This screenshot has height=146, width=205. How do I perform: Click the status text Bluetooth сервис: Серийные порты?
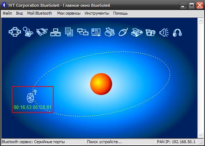[x=33, y=142]
